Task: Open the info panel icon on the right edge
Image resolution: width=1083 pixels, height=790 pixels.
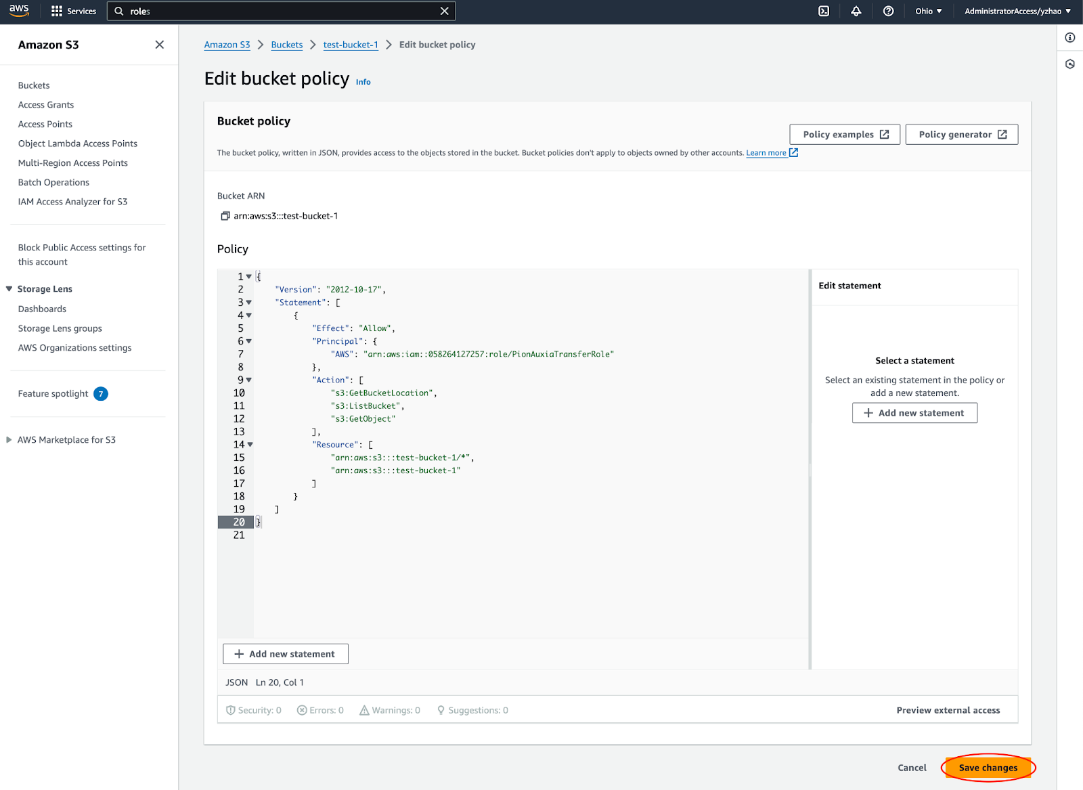Action: pos(1070,38)
